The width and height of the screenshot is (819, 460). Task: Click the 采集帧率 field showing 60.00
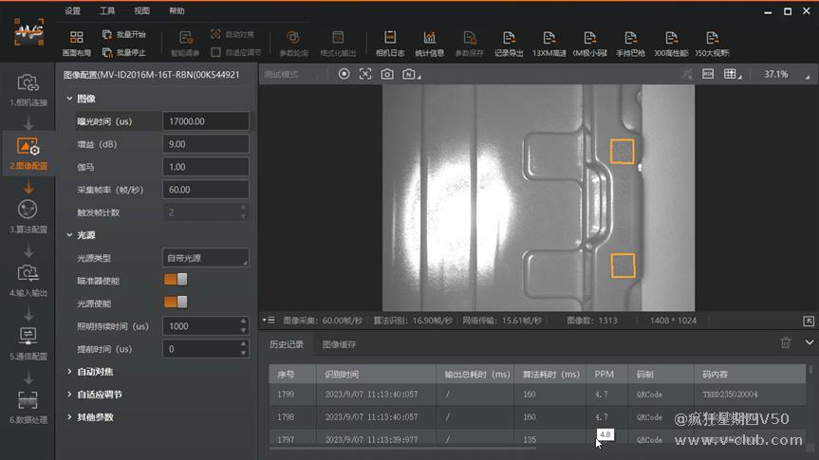pyautogui.click(x=205, y=190)
